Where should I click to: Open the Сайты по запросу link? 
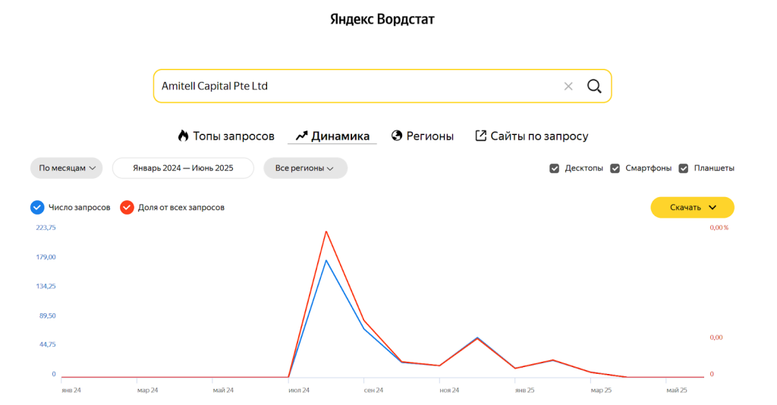539,136
